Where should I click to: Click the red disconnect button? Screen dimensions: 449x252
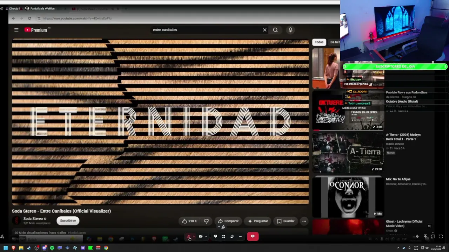[253, 237]
